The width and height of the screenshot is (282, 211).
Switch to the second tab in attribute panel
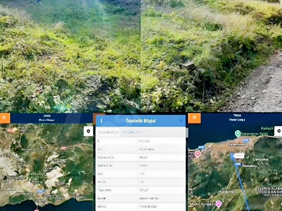coord(133,132)
